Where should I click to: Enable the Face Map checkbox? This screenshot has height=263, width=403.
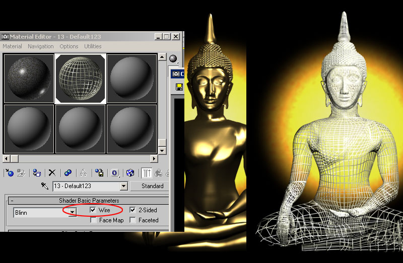(93, 220)
